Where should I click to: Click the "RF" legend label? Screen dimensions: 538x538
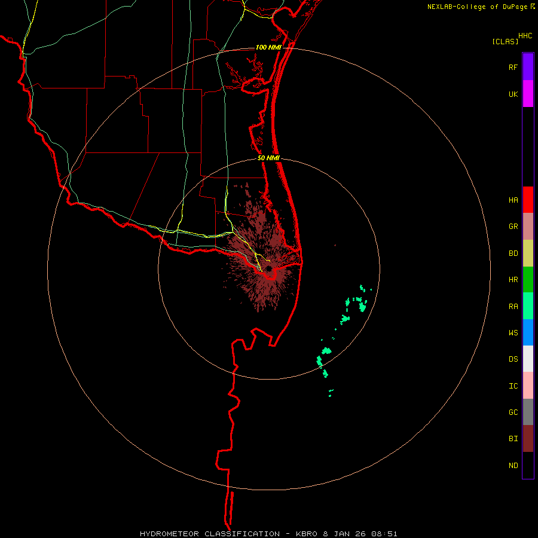click(x=513, y=68)
